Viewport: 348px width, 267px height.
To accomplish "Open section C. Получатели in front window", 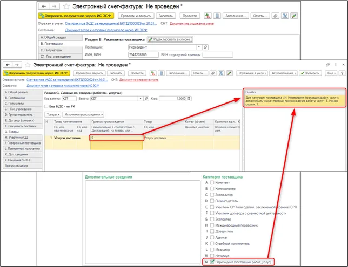I will click(22, 104).
